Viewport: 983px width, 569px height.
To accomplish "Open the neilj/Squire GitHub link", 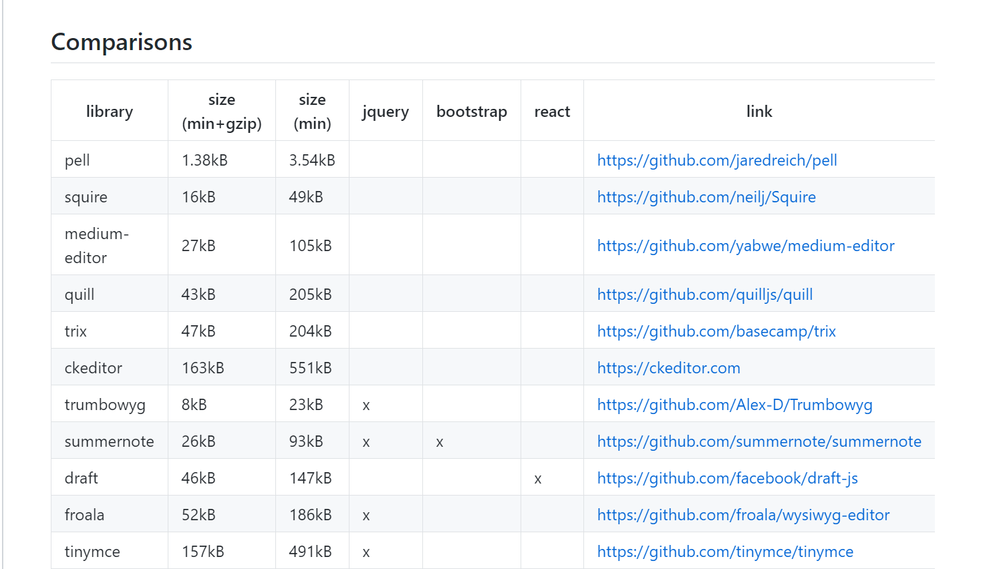I will [706, 197].
